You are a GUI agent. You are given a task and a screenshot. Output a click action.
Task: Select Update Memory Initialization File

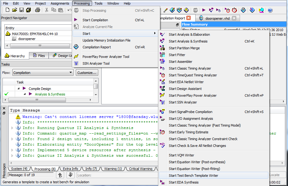click(x=116, y=40)
